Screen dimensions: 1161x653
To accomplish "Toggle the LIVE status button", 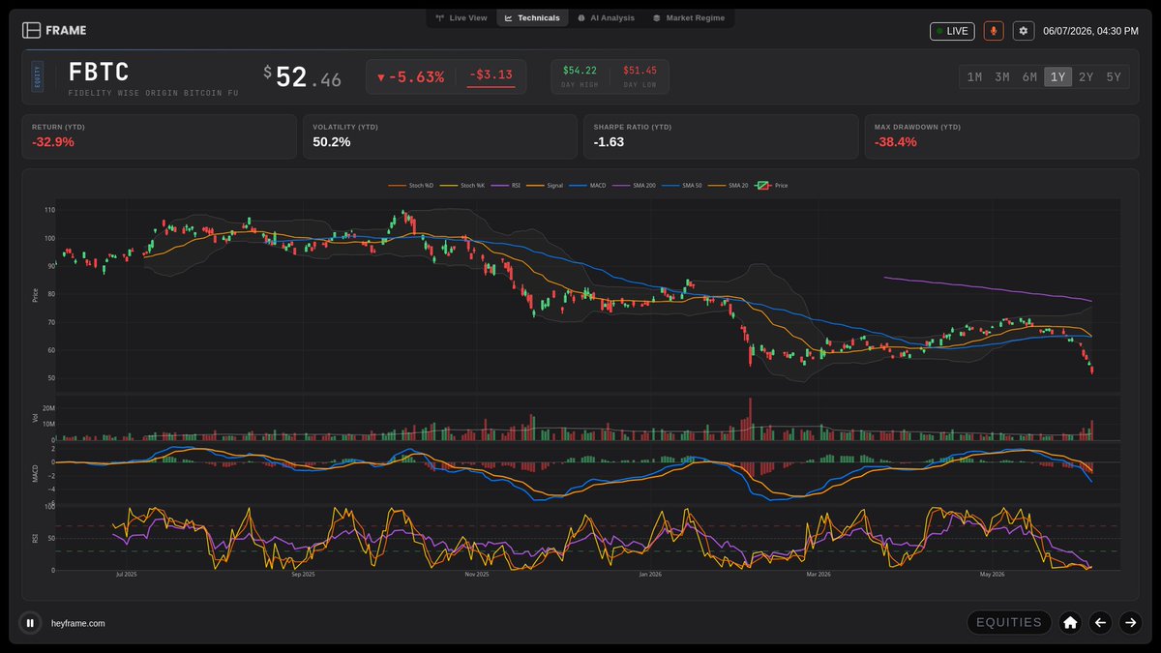I will (x=952, y=31).
